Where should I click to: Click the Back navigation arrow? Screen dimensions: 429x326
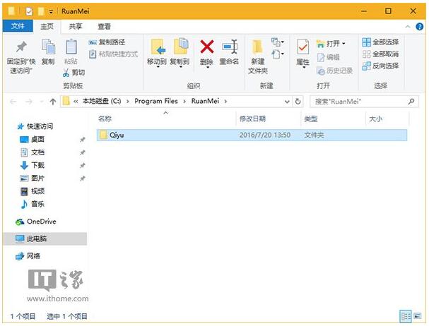[x=13, y=102]
